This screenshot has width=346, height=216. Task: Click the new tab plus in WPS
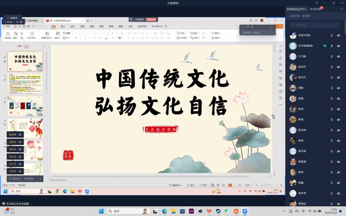[x=88, y=21]
